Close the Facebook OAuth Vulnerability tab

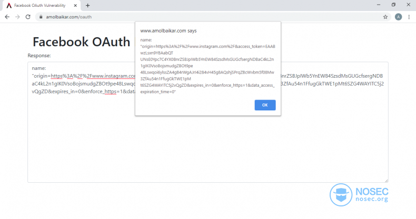pyautogui.click(x=75, y=6)
